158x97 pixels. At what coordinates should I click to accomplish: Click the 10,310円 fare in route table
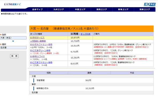[90, 88]
